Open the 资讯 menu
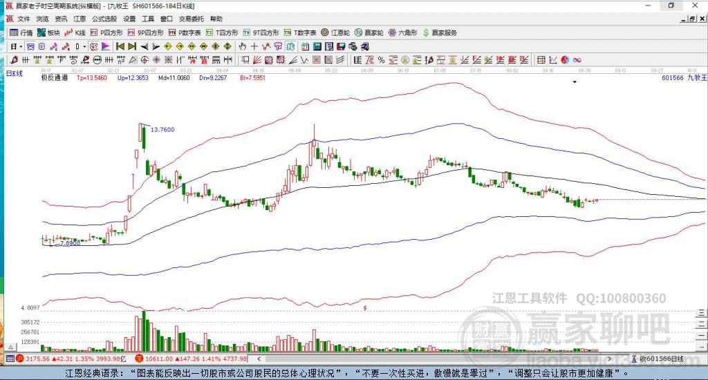 point(61,19)
